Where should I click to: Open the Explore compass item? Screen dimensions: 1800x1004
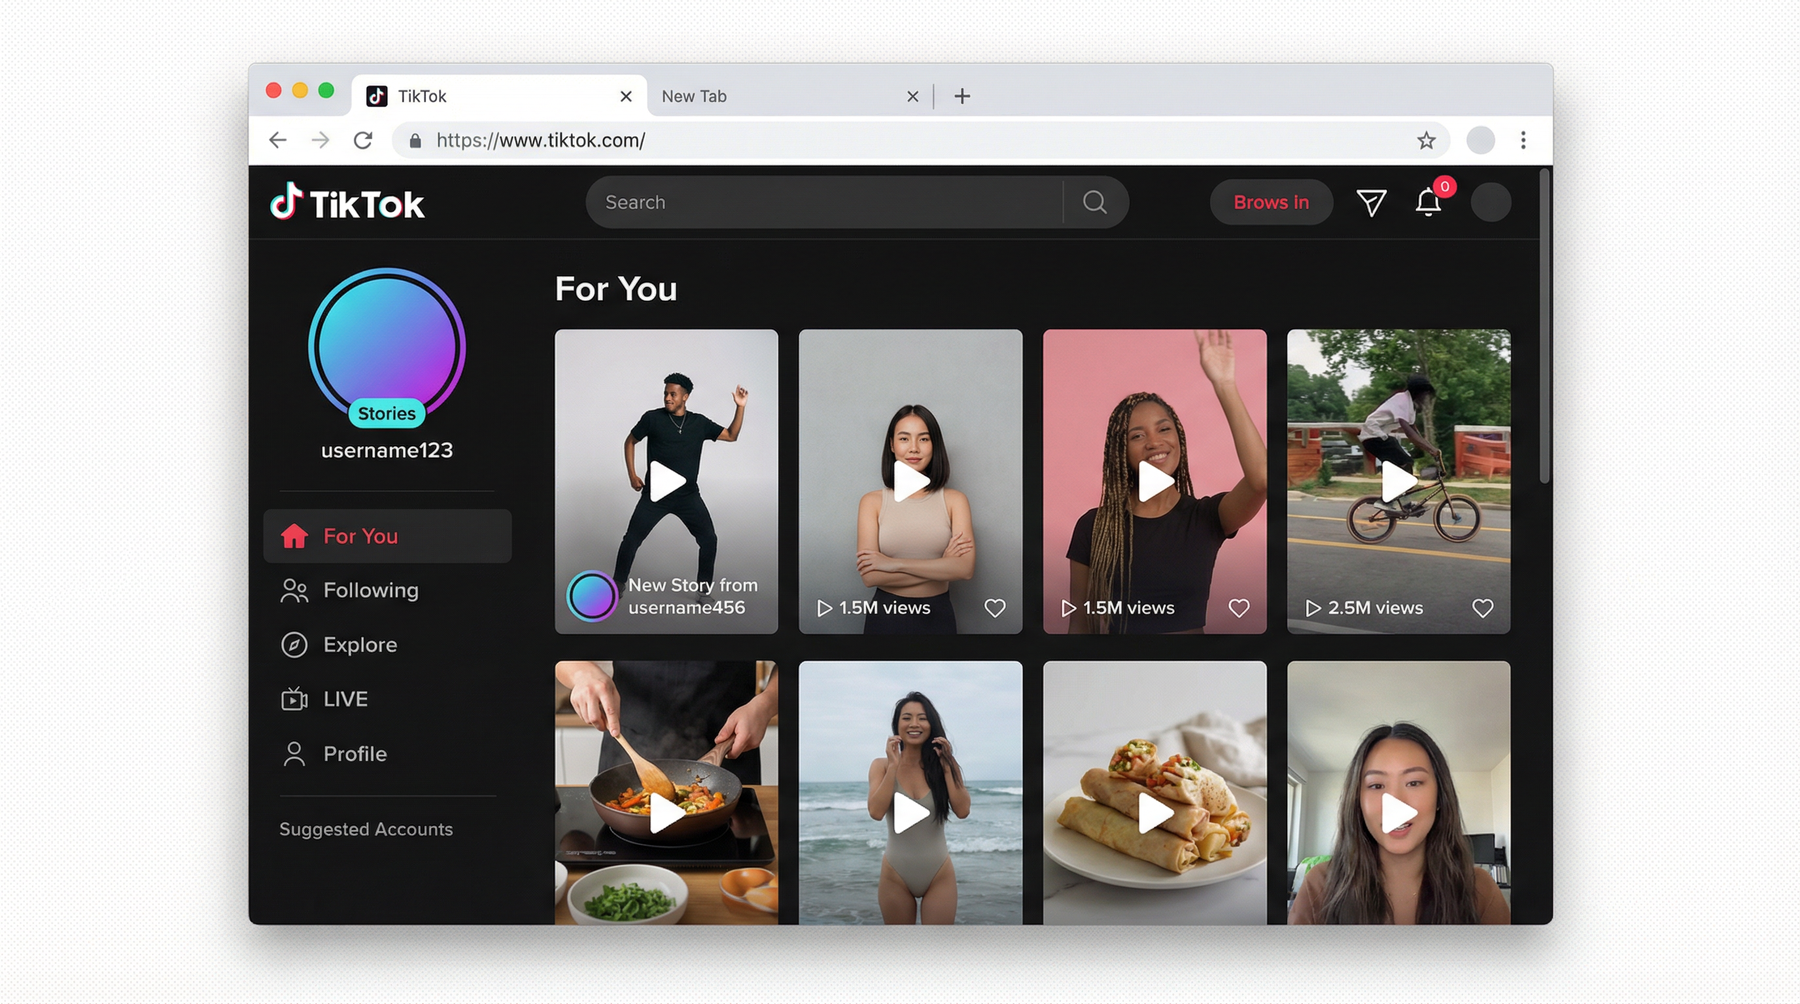(x=359, y=644)
